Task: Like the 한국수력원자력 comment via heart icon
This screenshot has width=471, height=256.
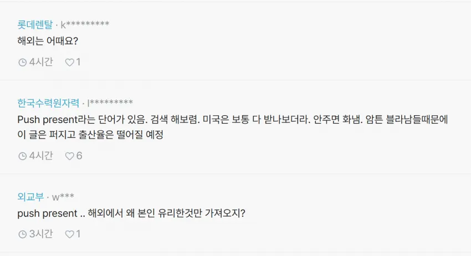Action: point(70,156)
